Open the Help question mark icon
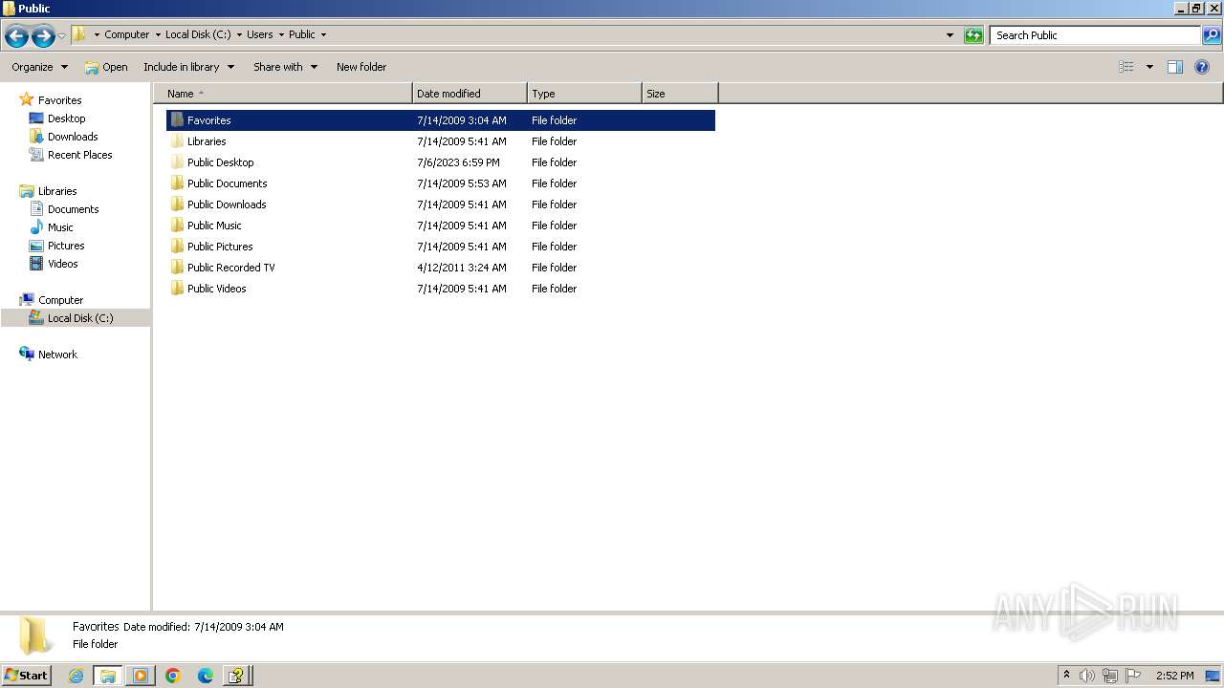Image resolution: width=1224 pixels, height=688 pixels. pos(1203,67)
